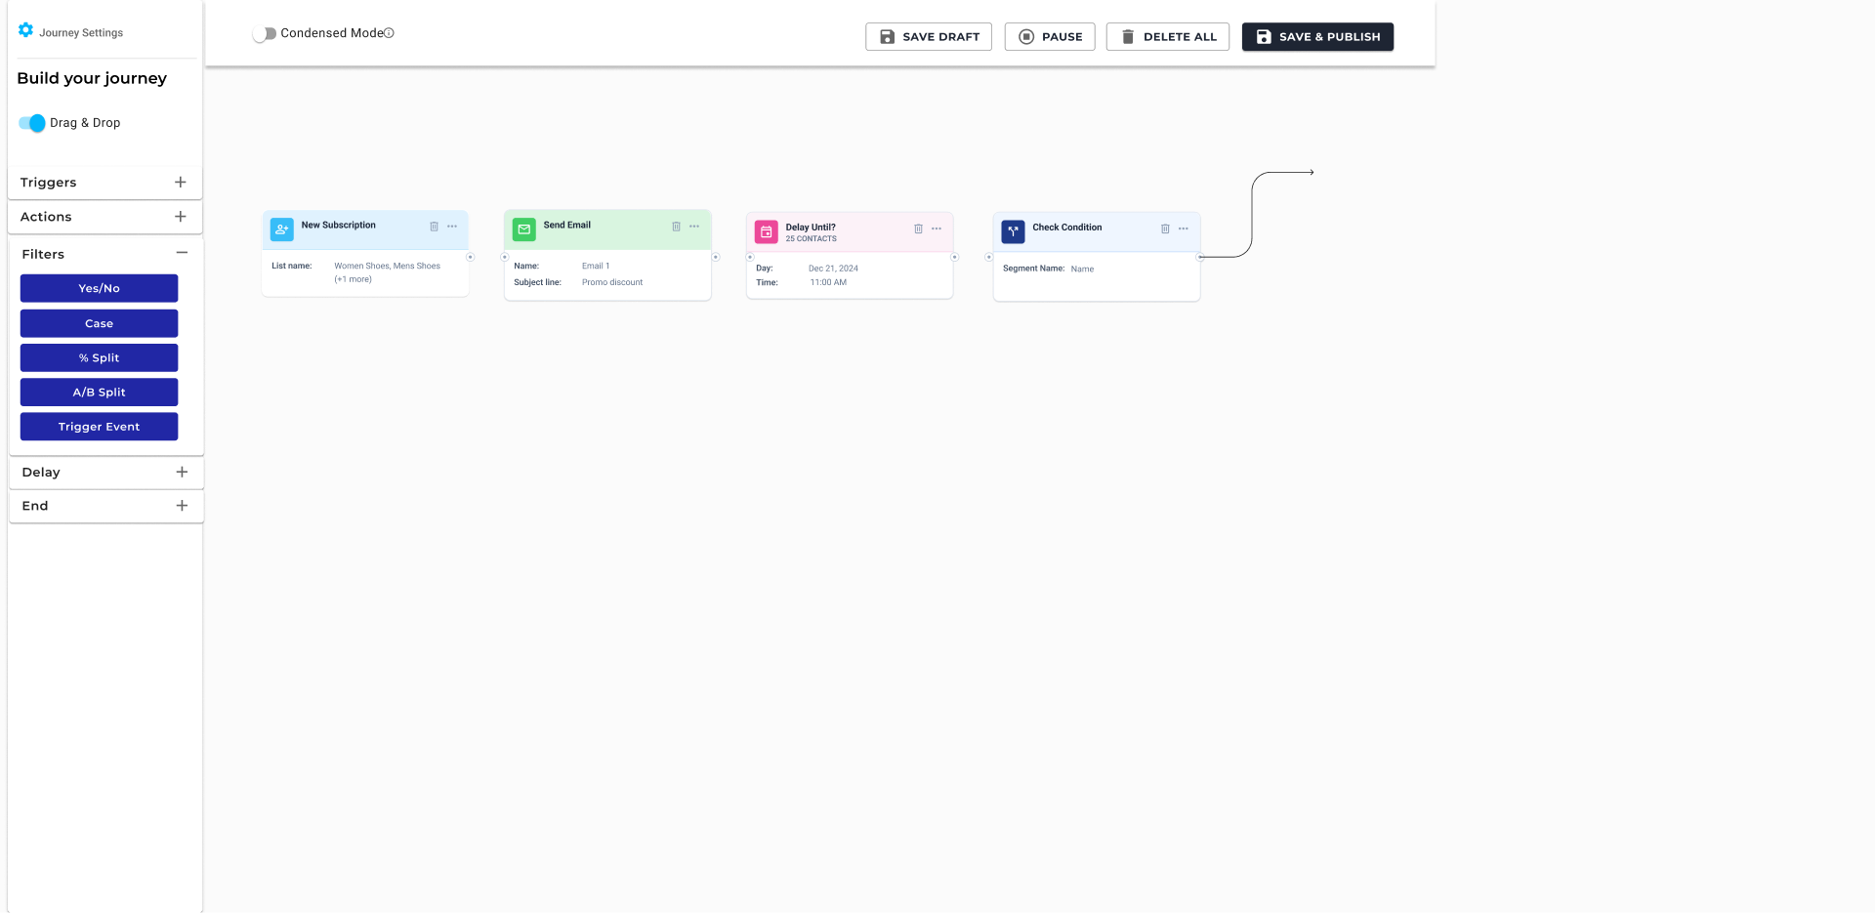Click email name value 'Email 1'
The height and width of the screenshot is (913, 1875).
point(595,266)
